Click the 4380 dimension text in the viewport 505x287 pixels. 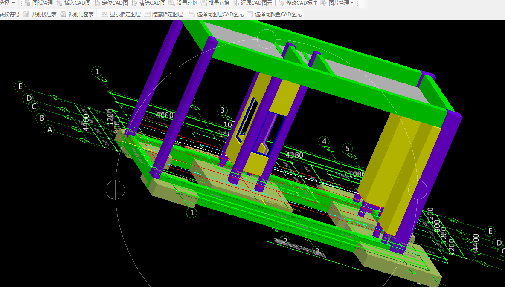294,155
